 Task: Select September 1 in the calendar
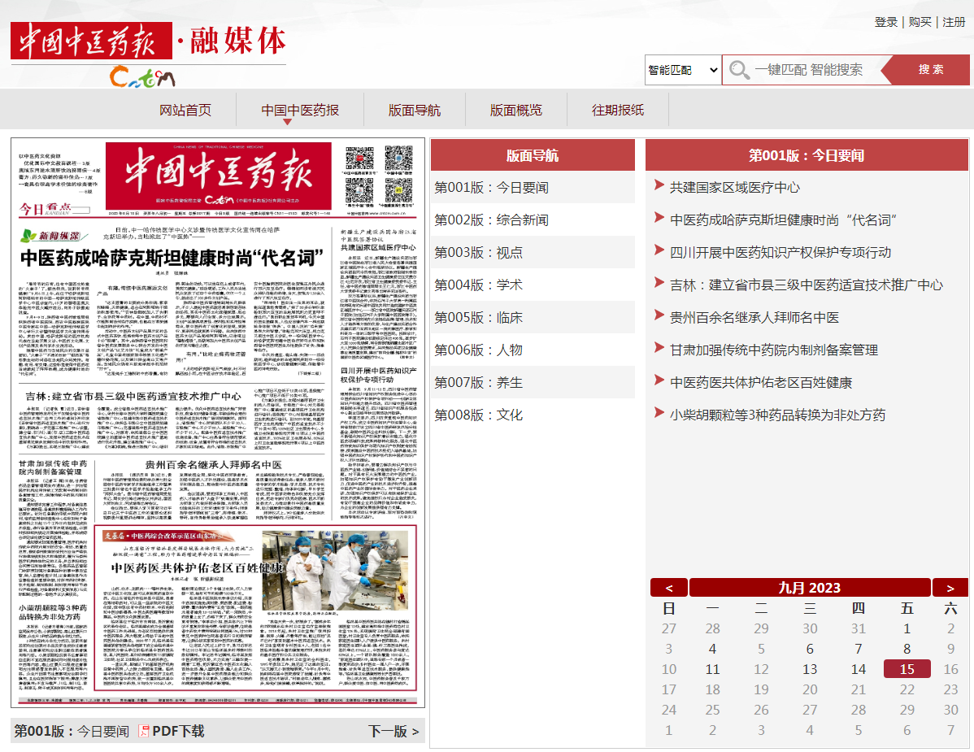tap(907, 628)
